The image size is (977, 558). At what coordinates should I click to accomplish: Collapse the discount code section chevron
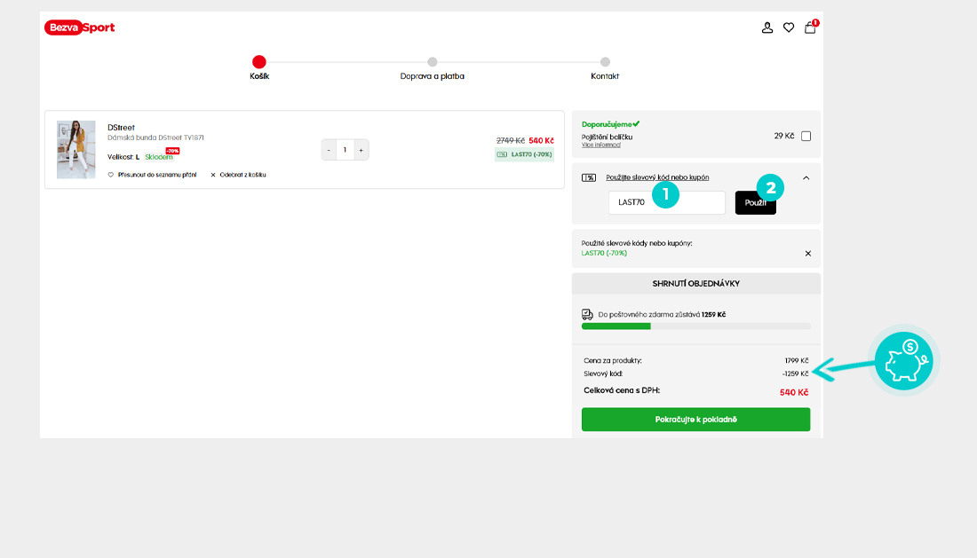click(806, 177)
